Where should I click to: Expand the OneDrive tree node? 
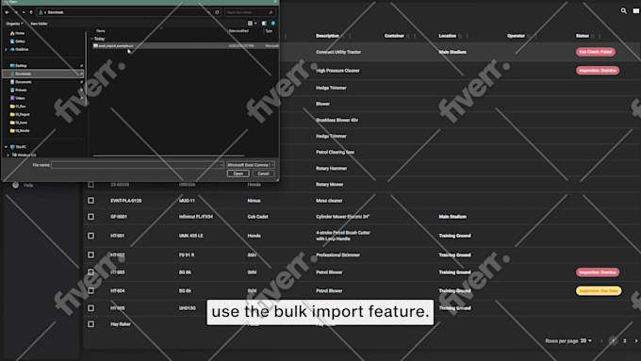tap(6, 49)
